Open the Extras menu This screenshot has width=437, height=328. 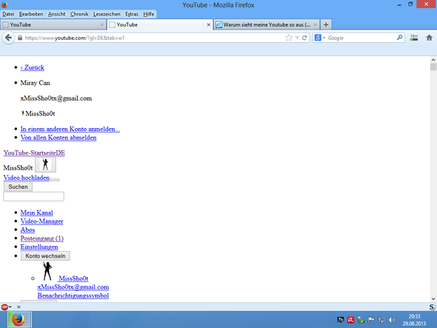[132, 14]
